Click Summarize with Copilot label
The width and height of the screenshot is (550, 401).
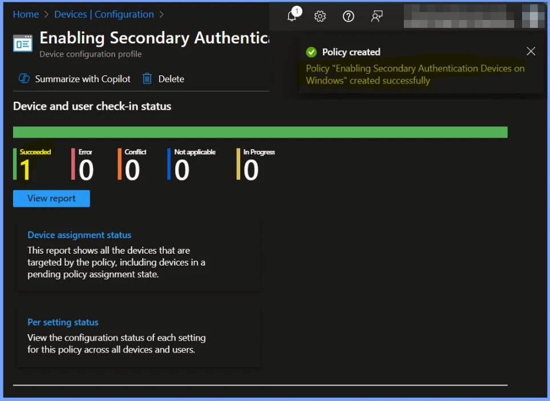point(82,79)
